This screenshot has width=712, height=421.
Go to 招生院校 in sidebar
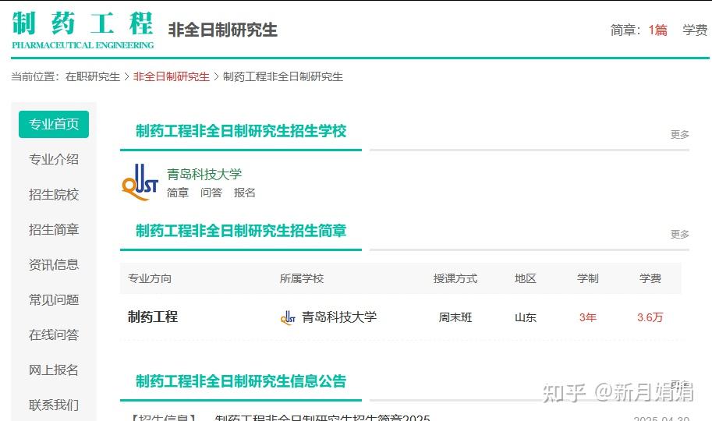[x=54, y=194]
